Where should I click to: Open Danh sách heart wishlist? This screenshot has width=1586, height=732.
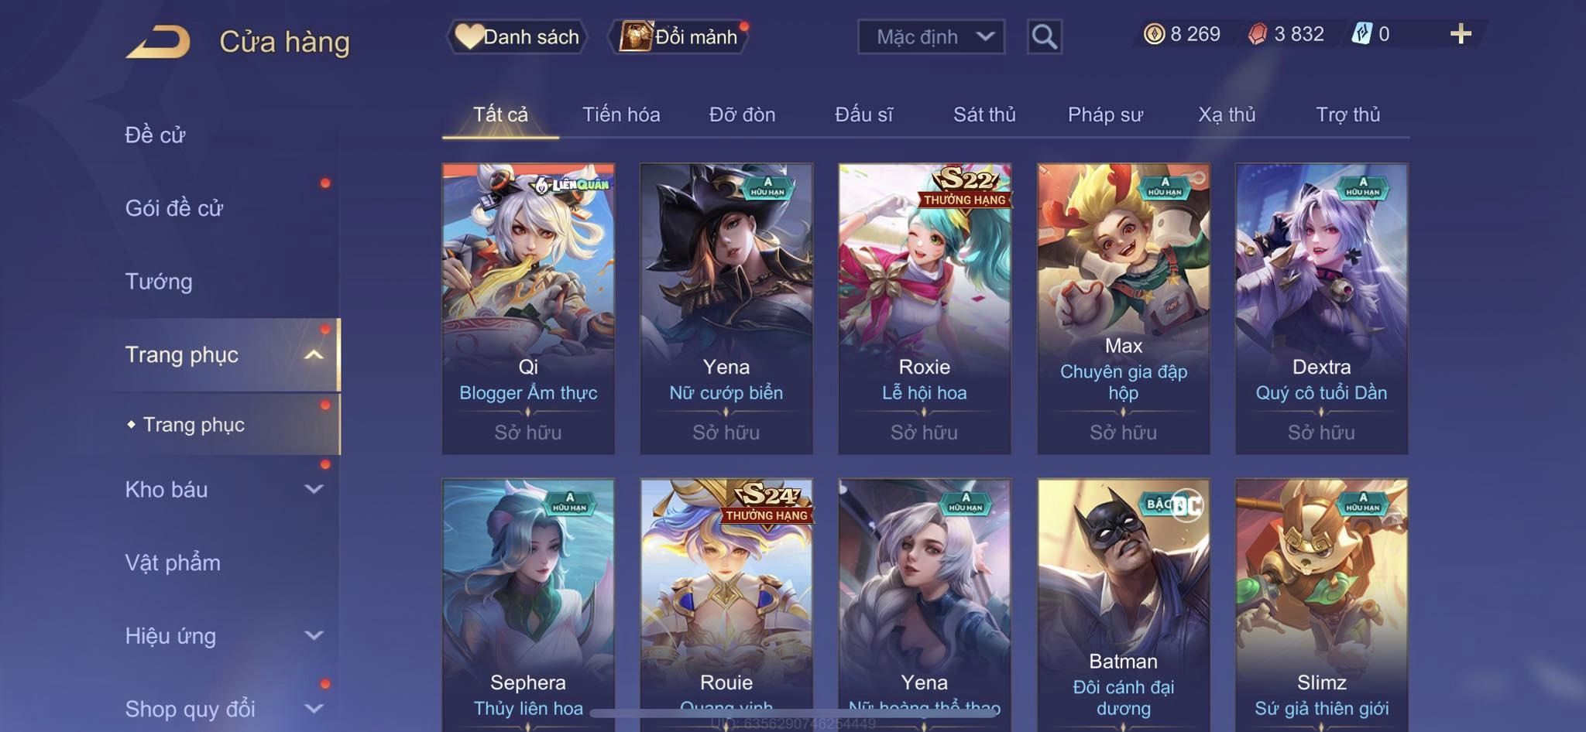click(x=517, y=36)
